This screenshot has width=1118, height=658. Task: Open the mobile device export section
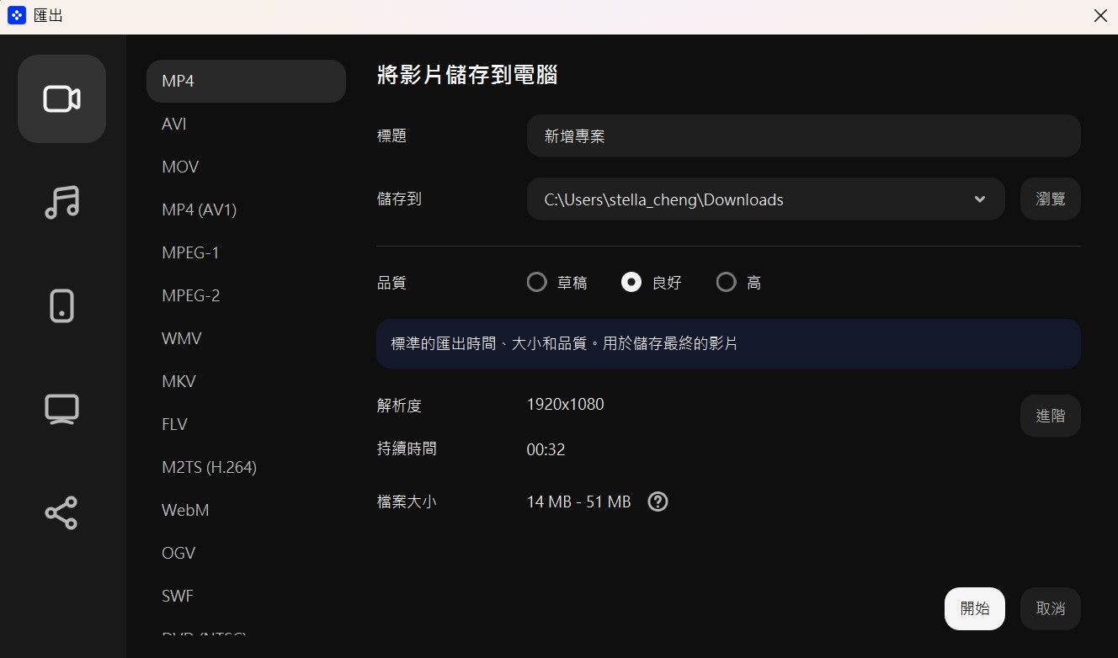(x=61, y=305)
